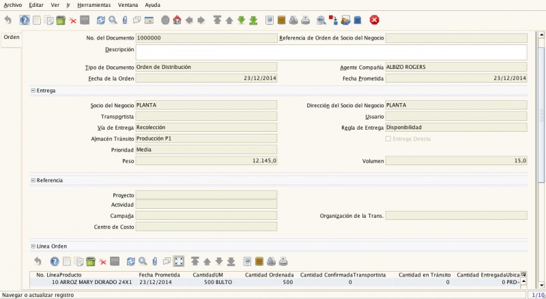Toggle the Entrega Directa checkbox

pos(389,139)
